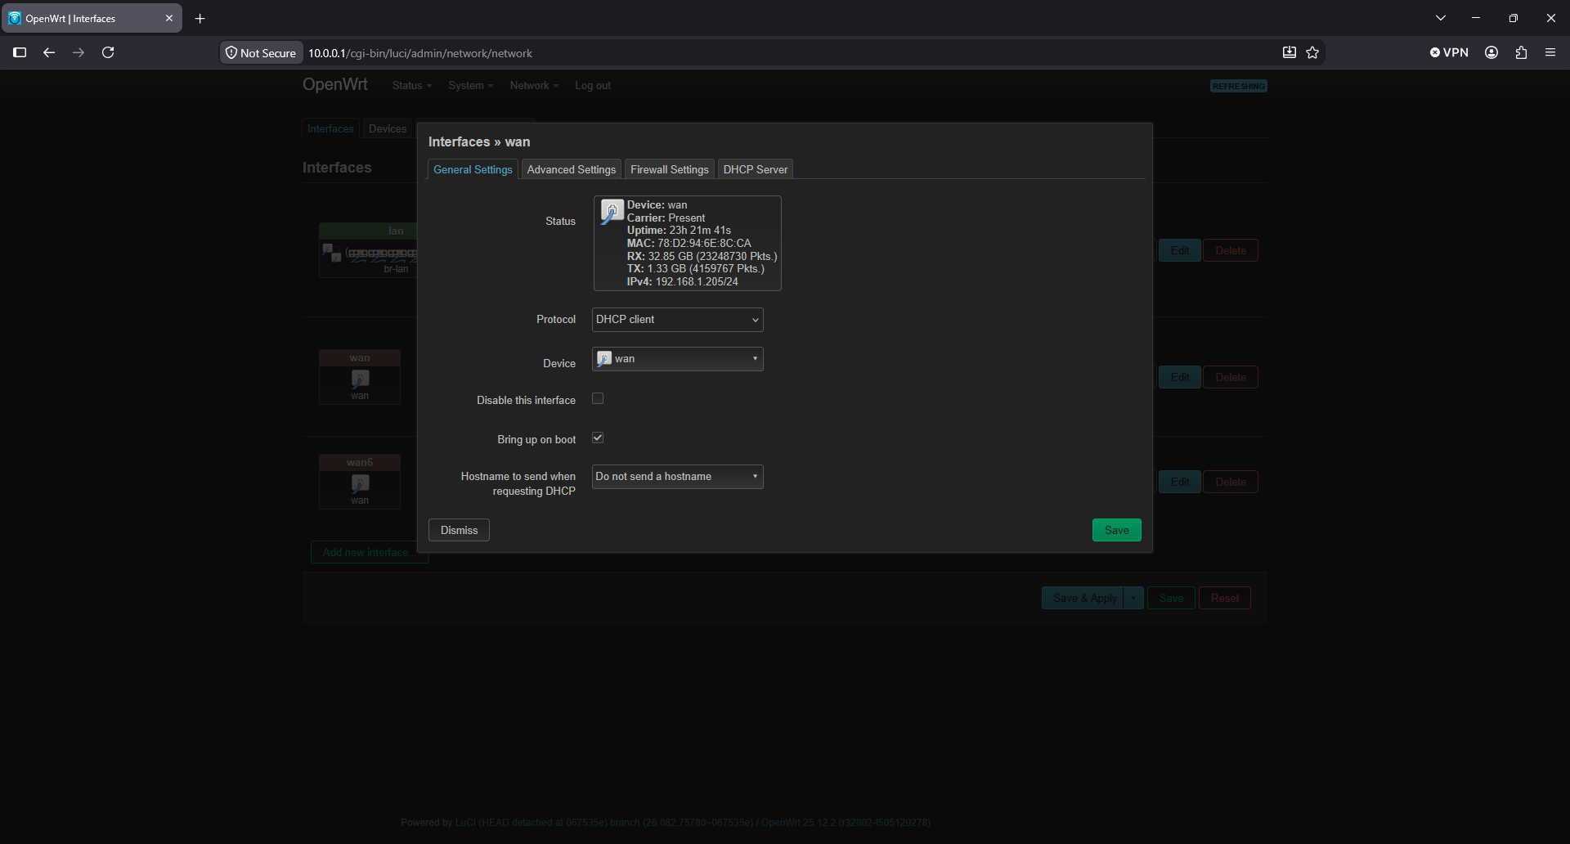Click the install/download page icon in address bar
The width and height of the screenshot is (1570, 844).
coord(1289,52)
